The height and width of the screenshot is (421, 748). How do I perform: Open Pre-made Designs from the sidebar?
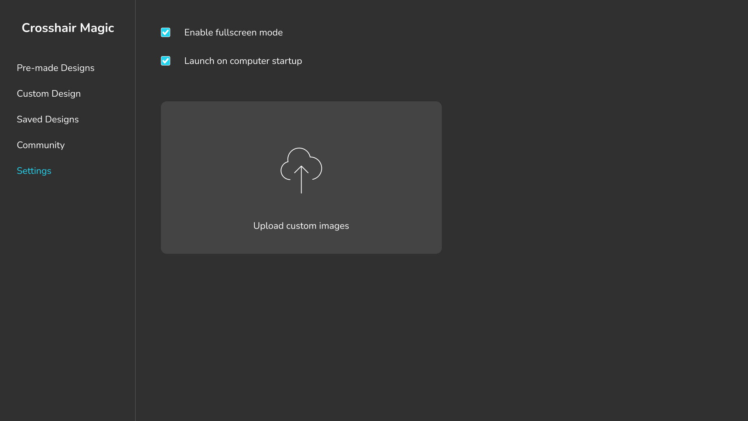coord(55,68)
